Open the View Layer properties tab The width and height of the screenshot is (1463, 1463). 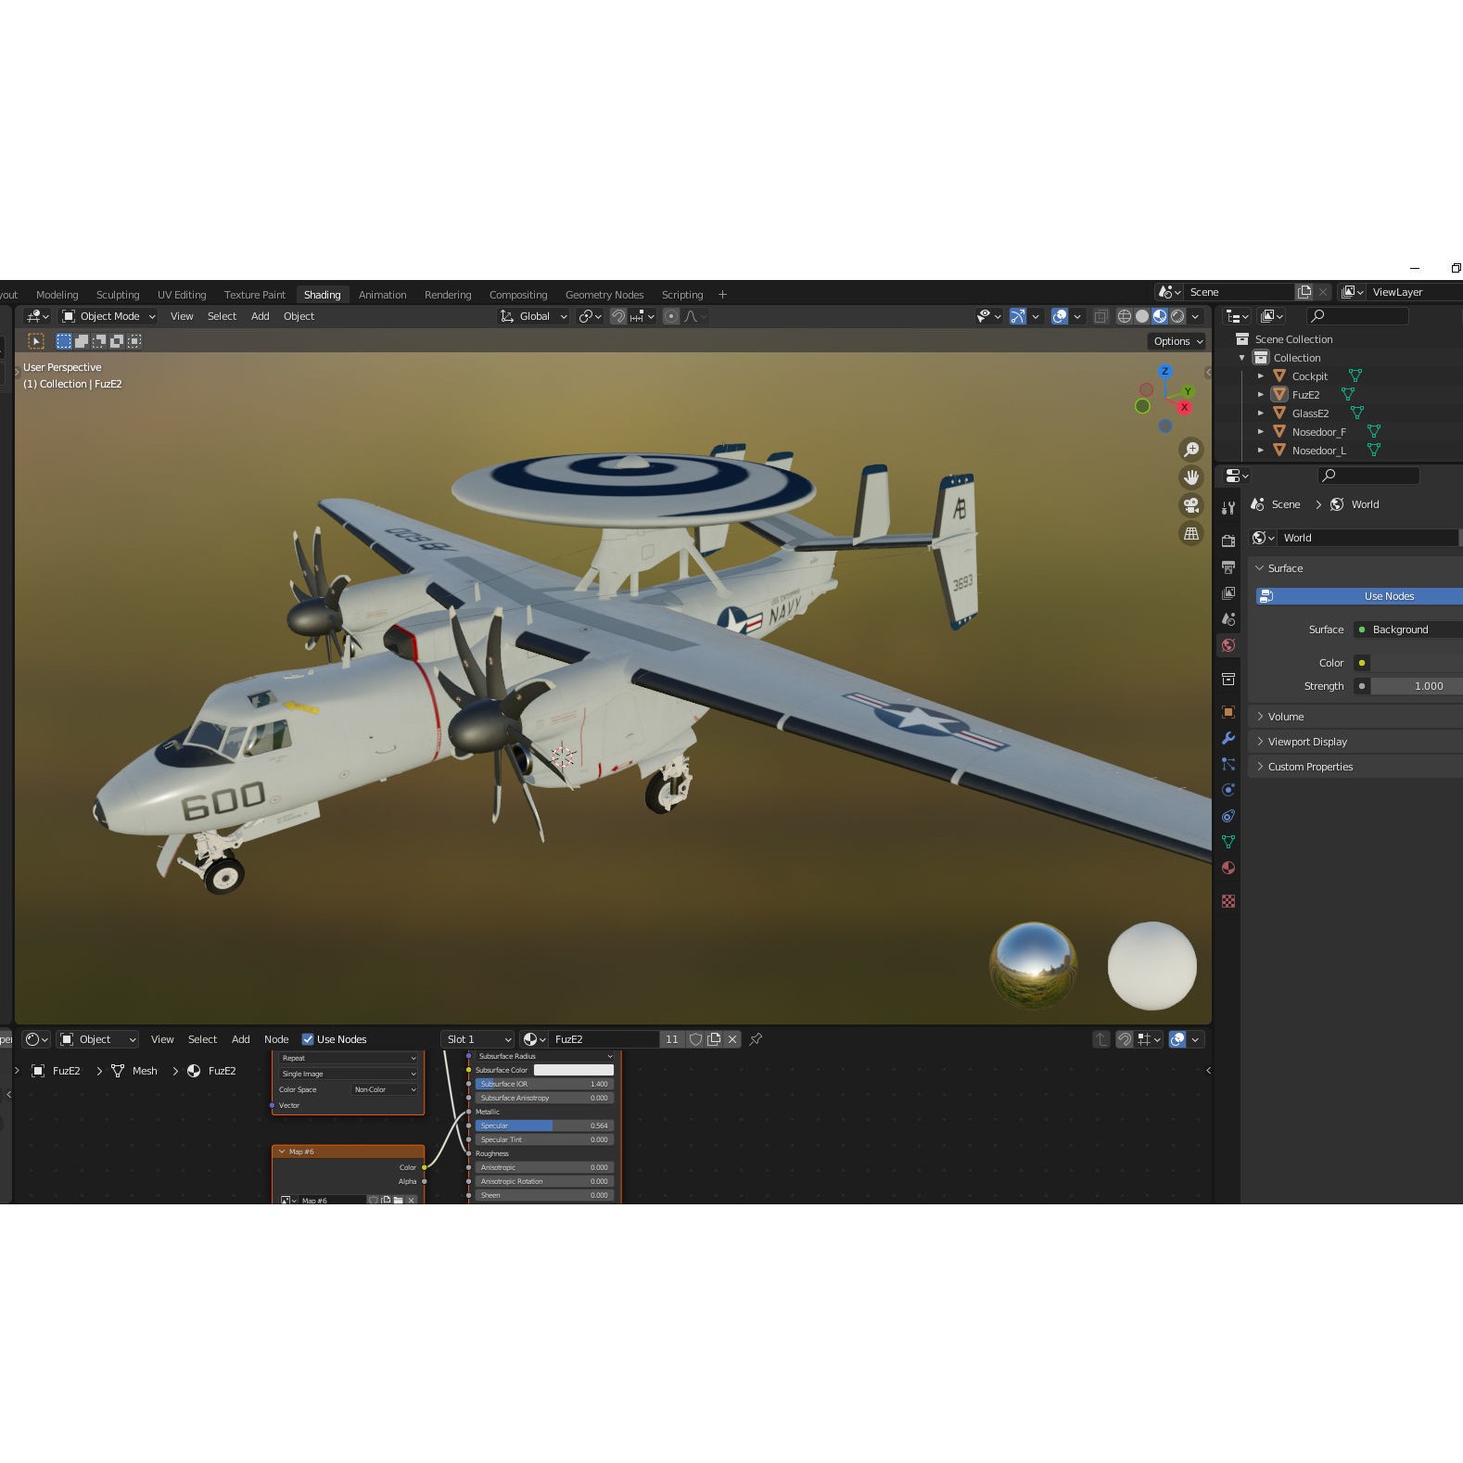coord(1228,592)
